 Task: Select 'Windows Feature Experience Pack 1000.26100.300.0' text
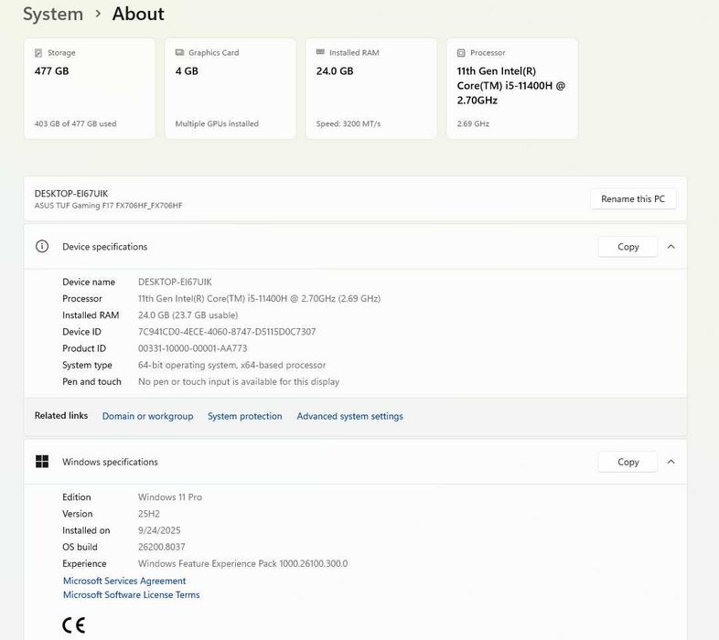pyautogui.click(x=242, y=564)
